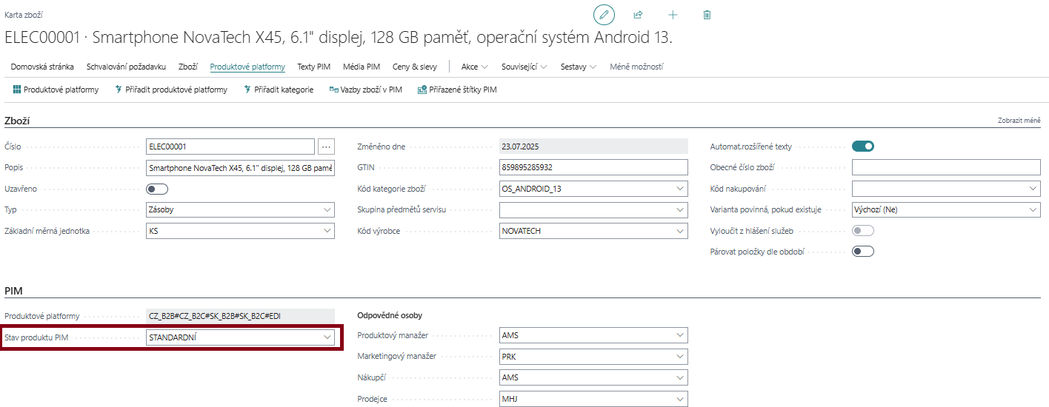Open Přiřazené štítky PIM

pos(457,90)
